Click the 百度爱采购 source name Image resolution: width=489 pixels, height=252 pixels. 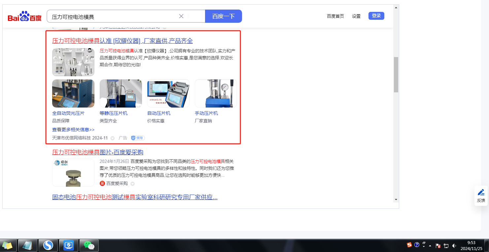(117, 183)
